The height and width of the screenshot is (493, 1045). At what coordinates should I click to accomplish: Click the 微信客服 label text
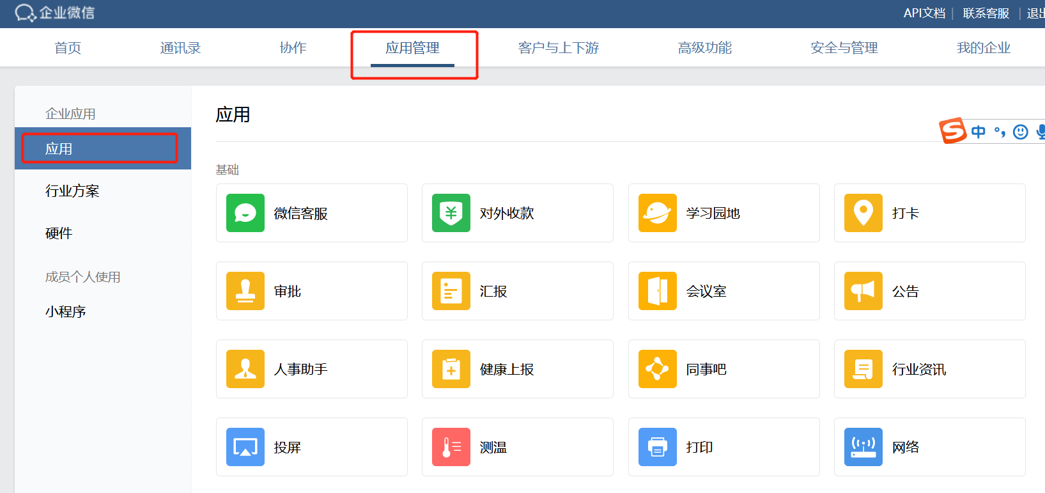pyautogui.click(x=301, y=214)
